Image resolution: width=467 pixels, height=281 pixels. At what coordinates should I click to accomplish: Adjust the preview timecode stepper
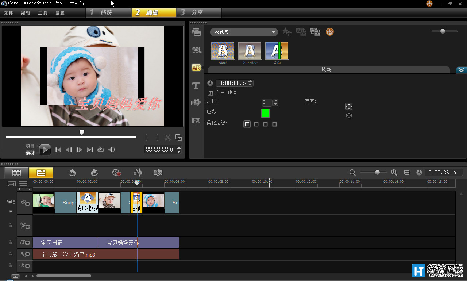click(x=179, y=150)
